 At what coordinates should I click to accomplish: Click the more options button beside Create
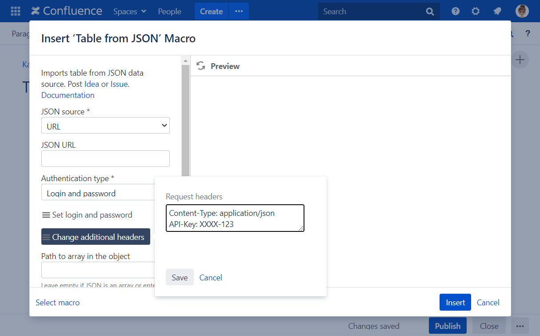pyautogui.click(x=239, y=12)
